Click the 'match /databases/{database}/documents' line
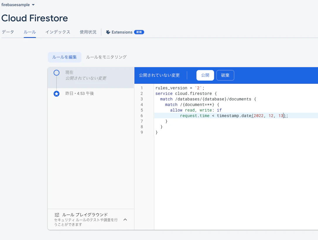 208,99
